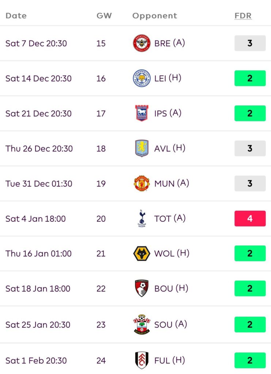Select the Fulham club badge
This screenshot has height=374, width=271.
(x=142, y=360)
